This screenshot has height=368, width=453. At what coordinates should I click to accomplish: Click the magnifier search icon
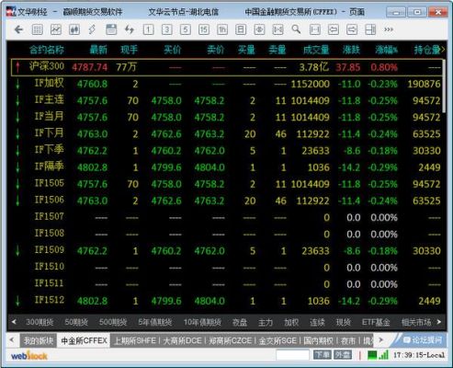[x=296, y=29]
